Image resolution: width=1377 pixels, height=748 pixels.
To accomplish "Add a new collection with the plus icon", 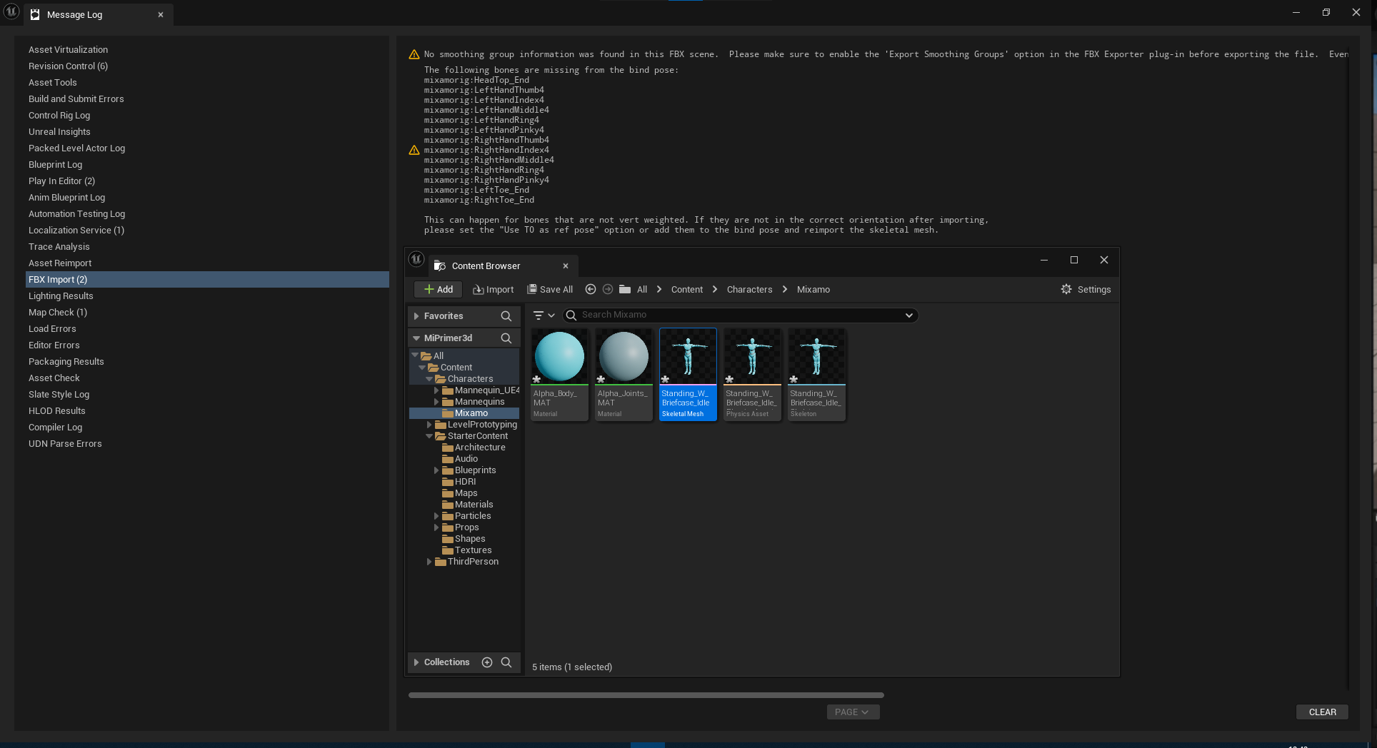I will pyautogui.click(x=487, y=662).
